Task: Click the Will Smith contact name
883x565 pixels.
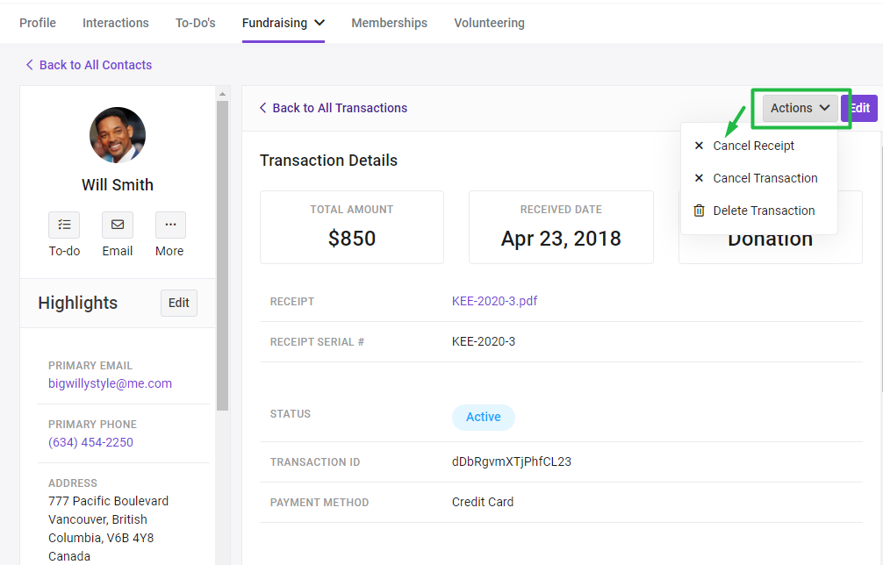Action: [x=118, y=184]
